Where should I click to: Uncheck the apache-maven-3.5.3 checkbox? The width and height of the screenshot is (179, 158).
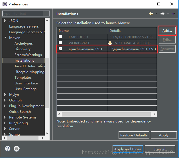click(x=60, y=49)
